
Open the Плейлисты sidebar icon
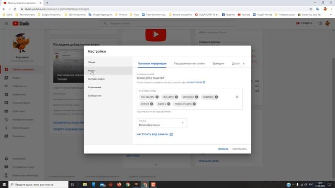click(6, 86)
